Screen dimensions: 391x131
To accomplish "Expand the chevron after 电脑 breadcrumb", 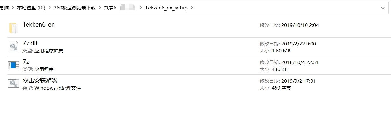I will [13, 8].
